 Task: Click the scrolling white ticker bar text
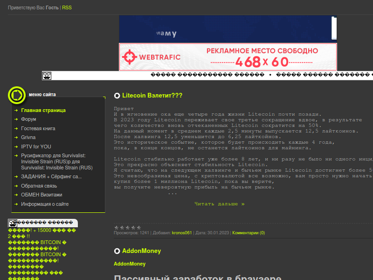pos(262,75)
